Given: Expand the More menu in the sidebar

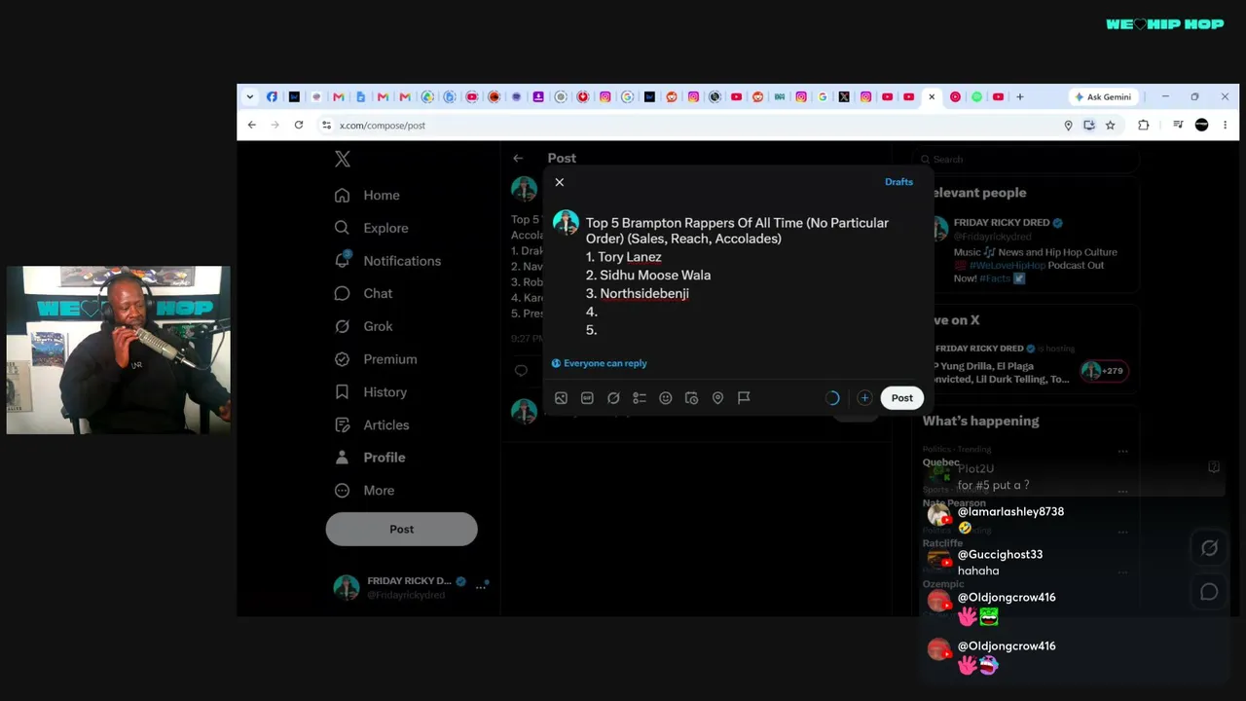Looking at the screenshot, I should pos(364,491).
